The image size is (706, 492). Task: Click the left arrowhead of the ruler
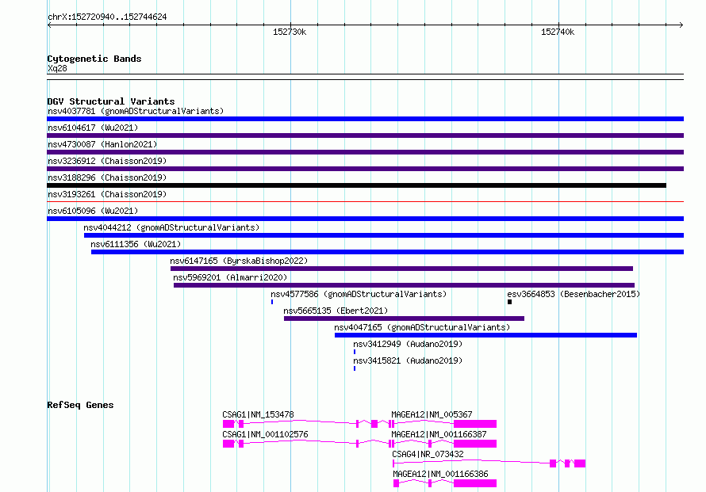(49, 25)
